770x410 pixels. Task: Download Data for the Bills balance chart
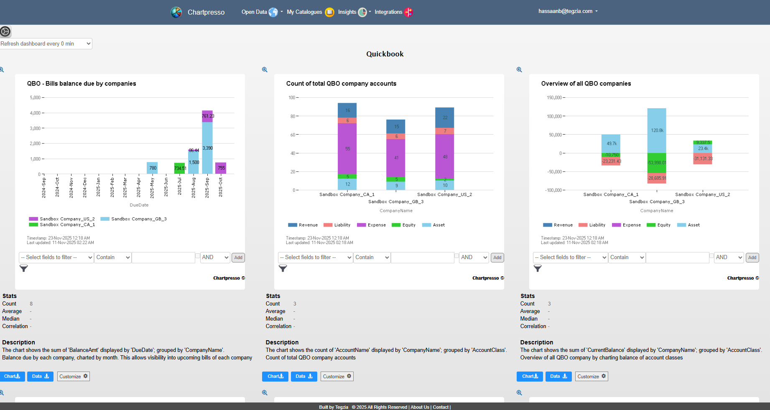tap(40, 377)
